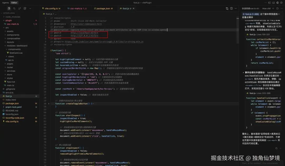Open the sidebar views overflow chevron
285x166 pixels.
[30, 8]
